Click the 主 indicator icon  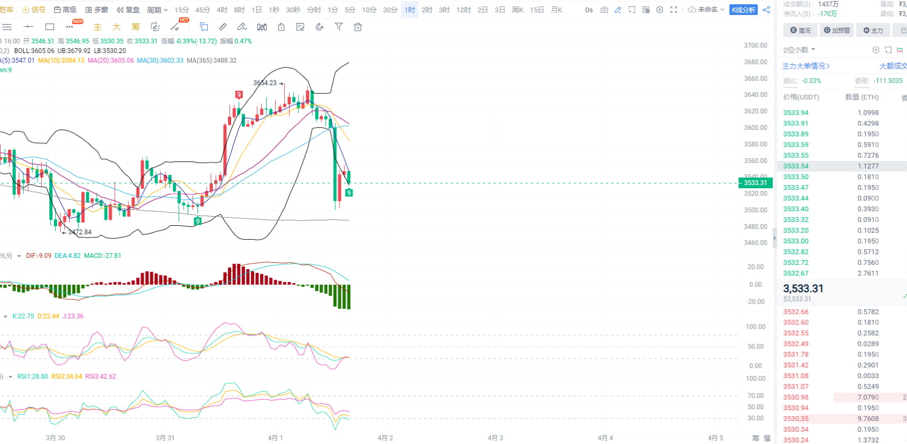click(x=97, y=27)
